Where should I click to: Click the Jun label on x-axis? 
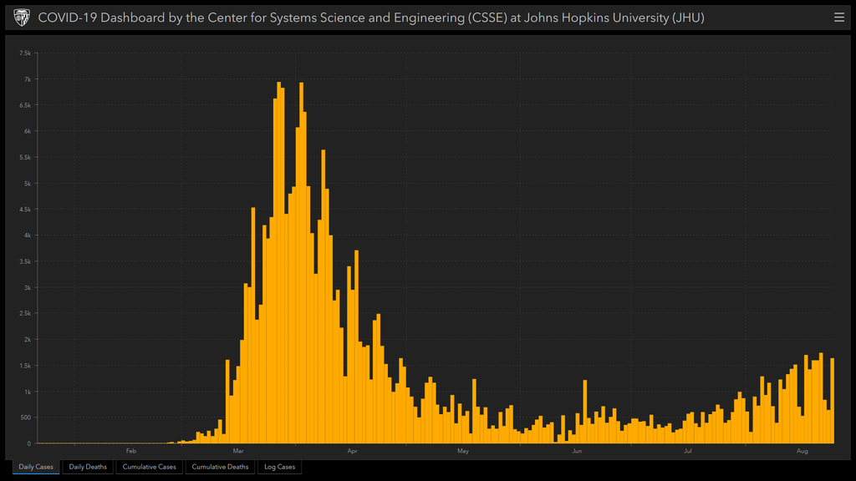(x=577, y=452)
